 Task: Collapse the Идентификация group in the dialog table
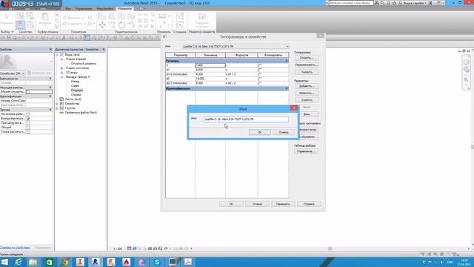coord(287,88)
